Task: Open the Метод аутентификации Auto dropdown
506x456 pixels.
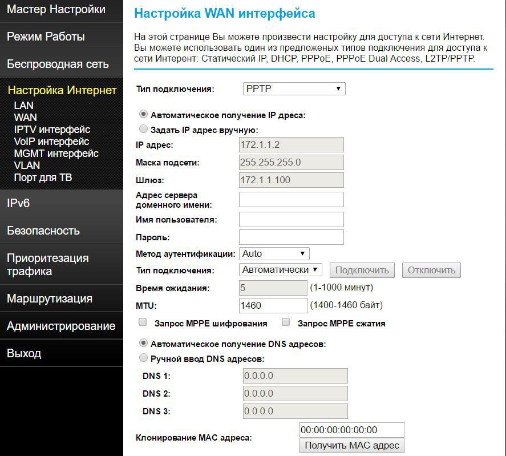Action: pyautogui.click(x=274, y=253)
